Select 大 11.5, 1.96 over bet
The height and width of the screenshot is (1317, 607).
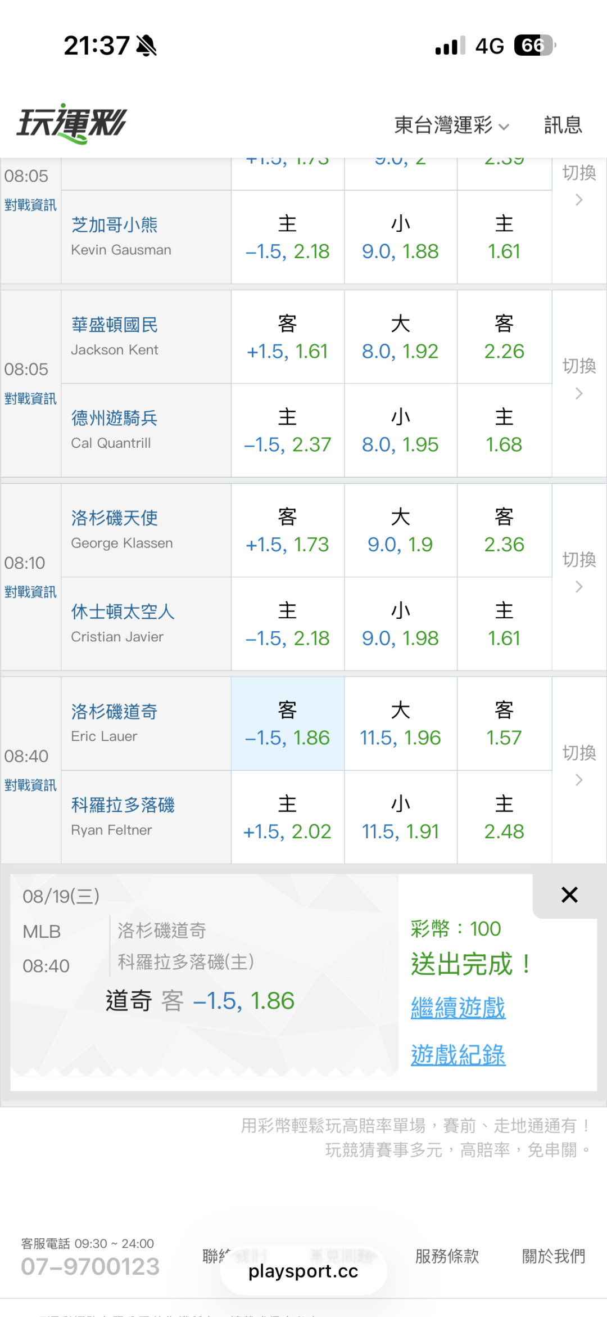400,723
